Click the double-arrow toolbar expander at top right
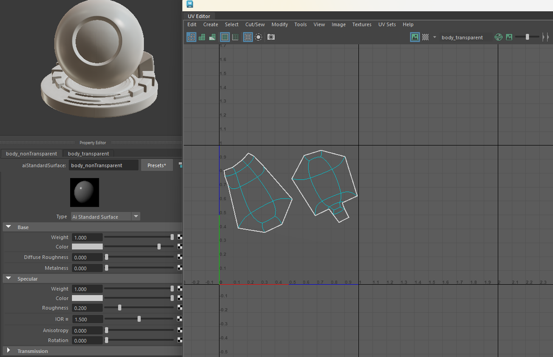 546,37
